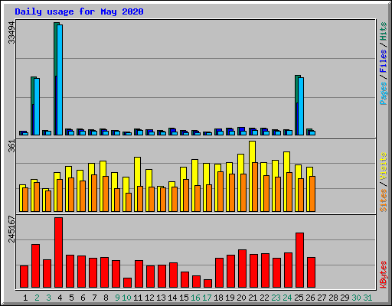Screen dimensions: 392x306
Task: Select day label 7 on the x-axis
Action: pyautogui.click(x=94, y=298)
